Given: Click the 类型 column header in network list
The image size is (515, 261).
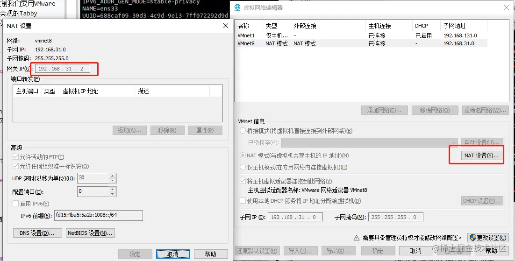Looking at the screenshot, I should point(277,26).
